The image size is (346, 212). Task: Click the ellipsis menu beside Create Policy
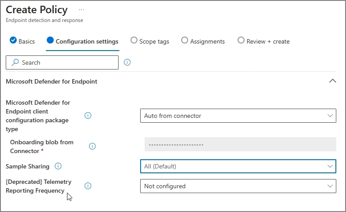pyautogui.click(x=82, y=10)
